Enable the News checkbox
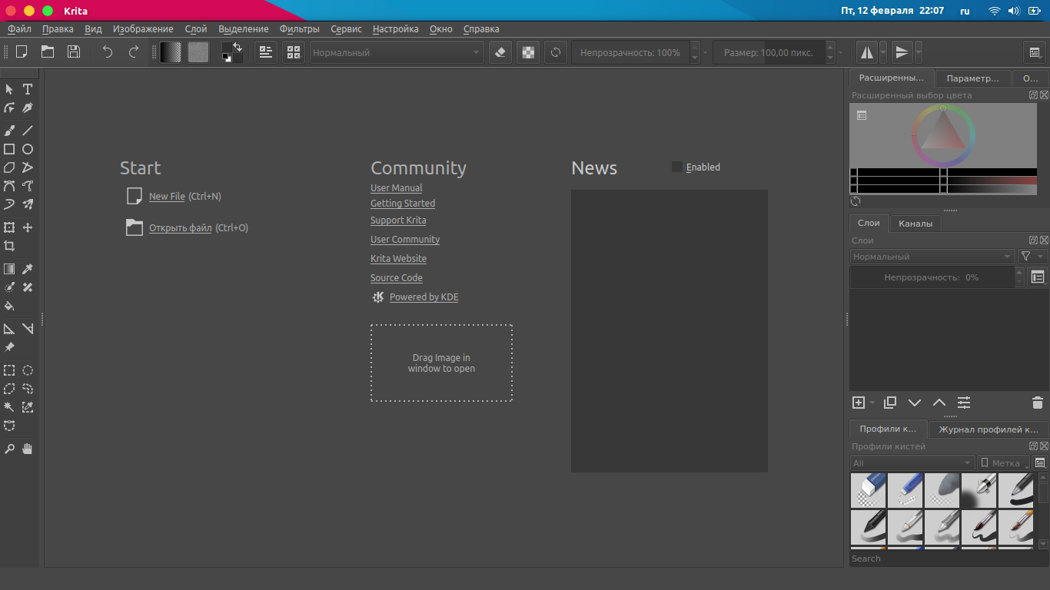Viewport: 1050px width, 590px height. 677,167
